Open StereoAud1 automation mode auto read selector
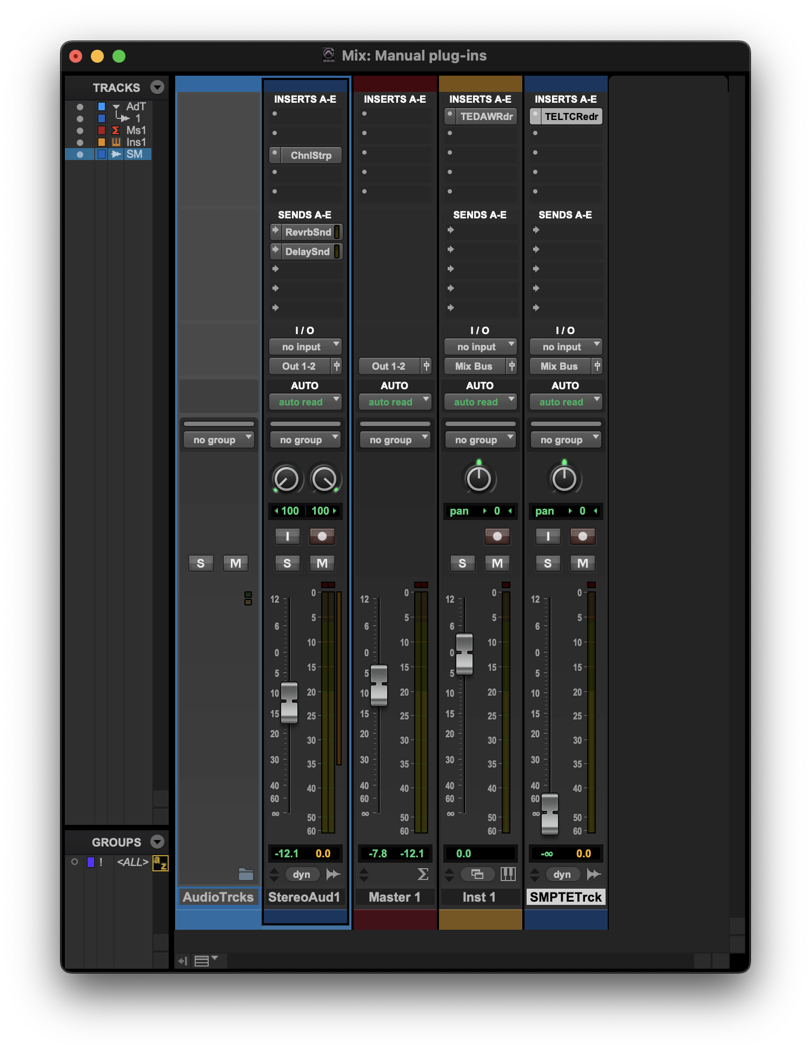Viewport: 811px width, 1053px height. tap(305, 402)
